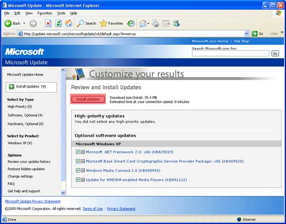Image resolution: width=286 pixels, height=224 pixels.
Task: Click the page icon in address bar
Action: click(20, 34)
